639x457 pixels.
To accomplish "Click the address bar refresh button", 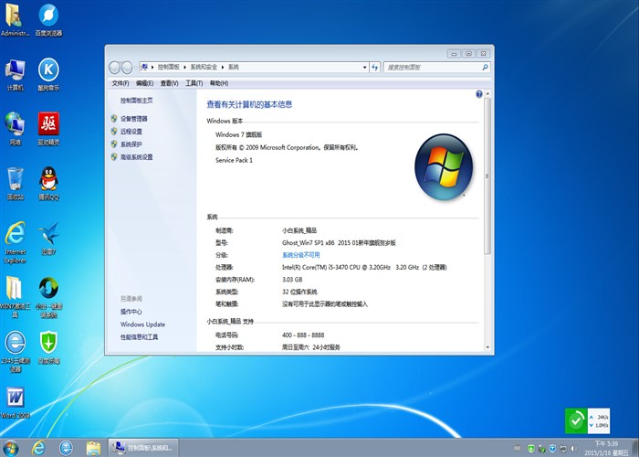I will [x=374, y=67].
